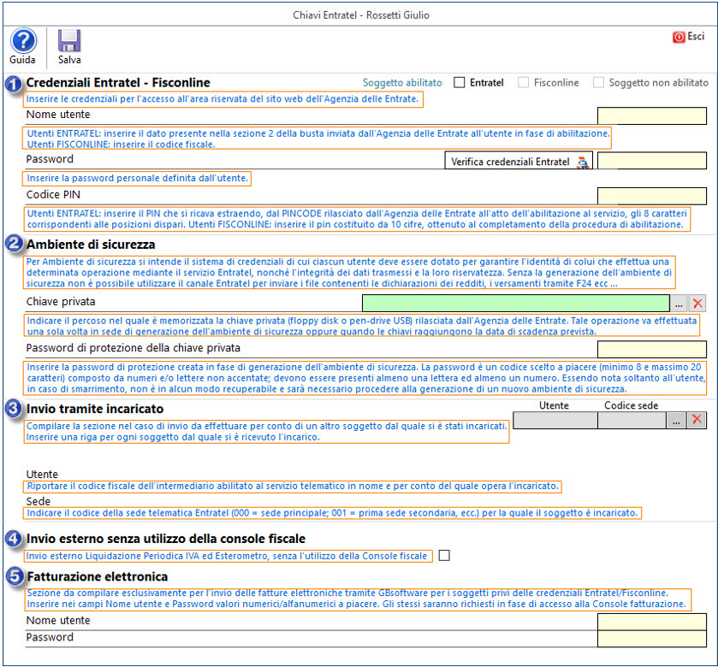Click the Password di protezione della chiave privata field
Screen dimensions: 718x667
click(x=651, y=350)
